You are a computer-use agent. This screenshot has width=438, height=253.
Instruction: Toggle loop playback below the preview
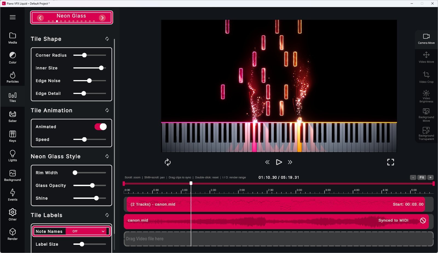tap(168, 162)
